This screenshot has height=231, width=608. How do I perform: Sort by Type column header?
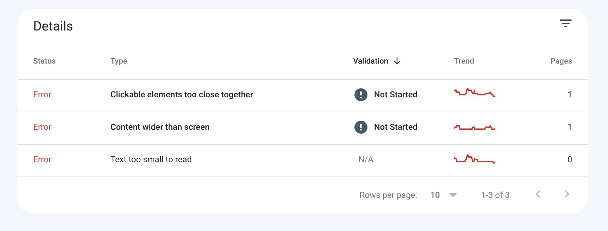118,61
